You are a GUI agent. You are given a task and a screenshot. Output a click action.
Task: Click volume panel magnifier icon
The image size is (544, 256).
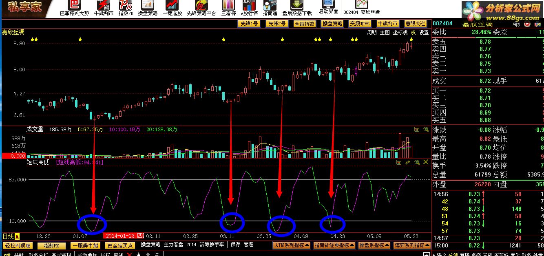click(x=425, y=129)
